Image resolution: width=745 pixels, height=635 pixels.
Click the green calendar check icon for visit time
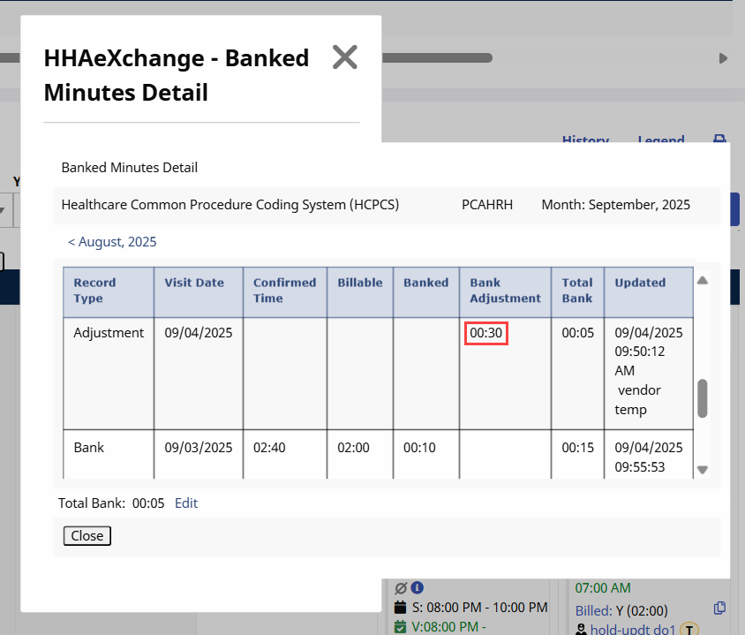point(400,627)
